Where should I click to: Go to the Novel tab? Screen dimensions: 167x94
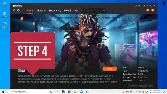(68, 10)
